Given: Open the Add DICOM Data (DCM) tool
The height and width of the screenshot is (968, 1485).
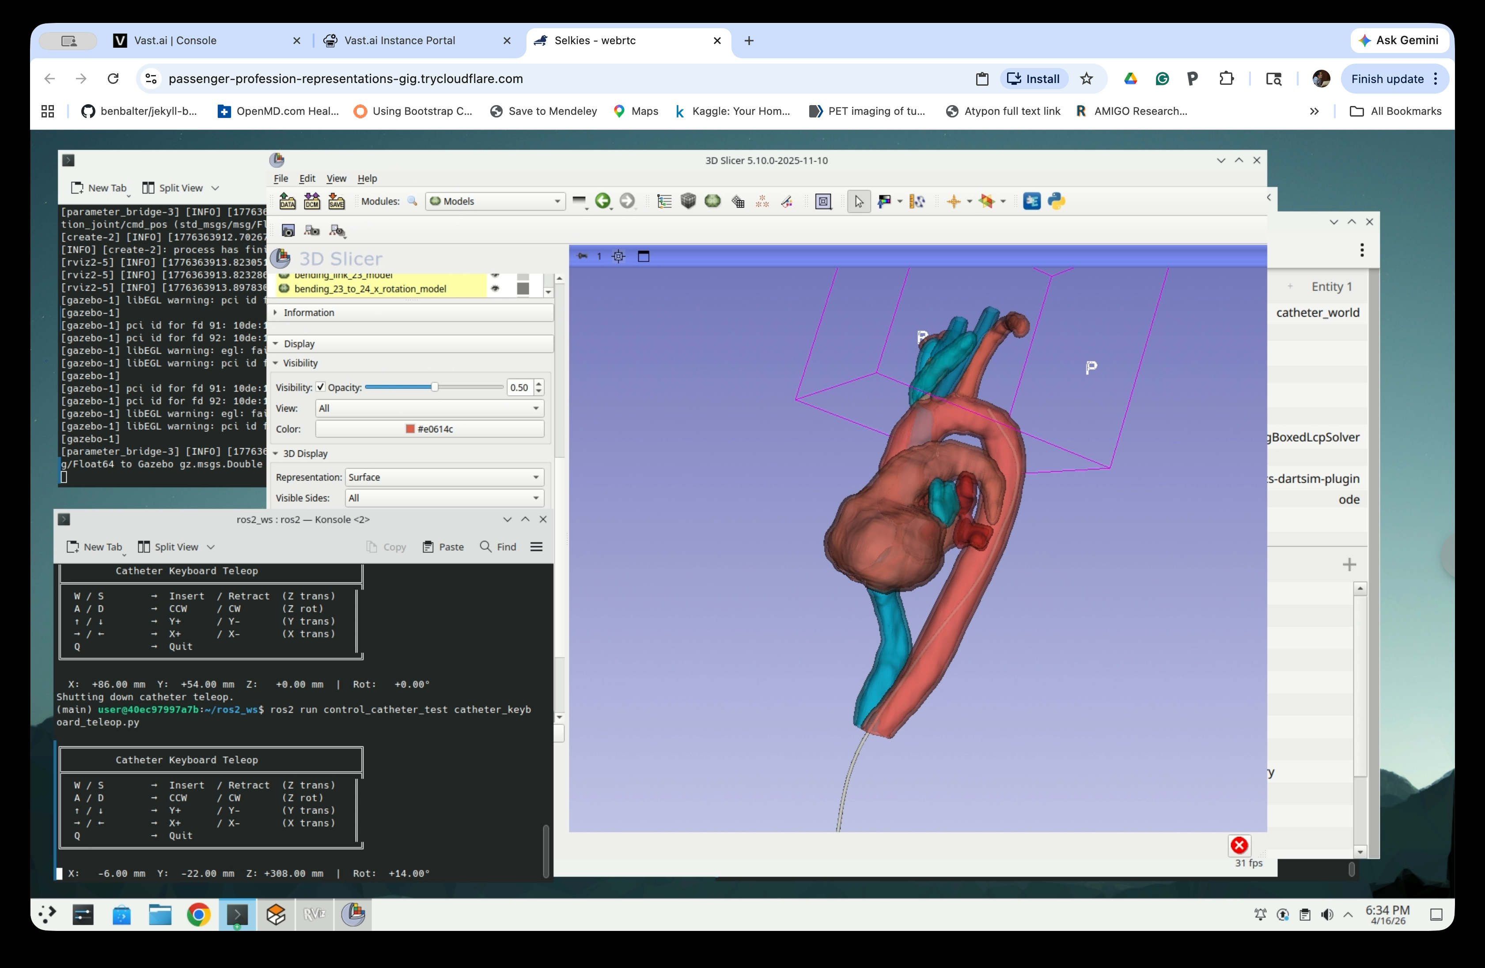Looking at the screenshot, I should [x=311, y=201].
